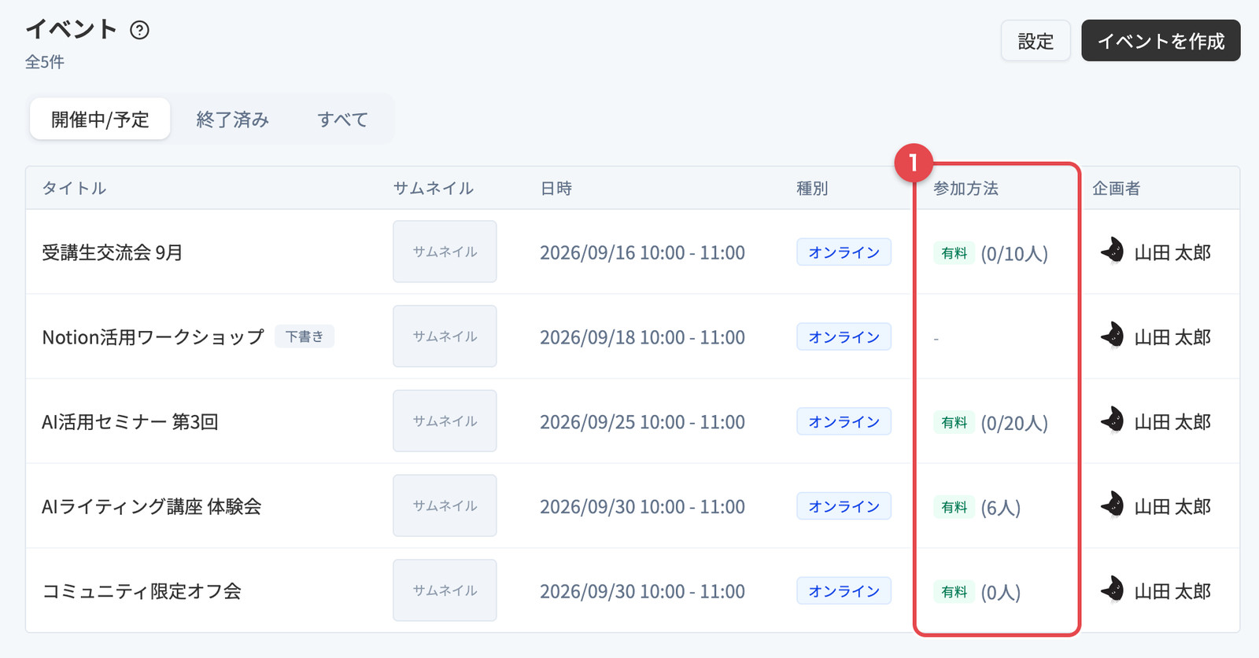Image resolution: width=1259 pixels, height=658 pixels.
Task: Click the (0/20人) participant count
Action: coord(1014,423)
